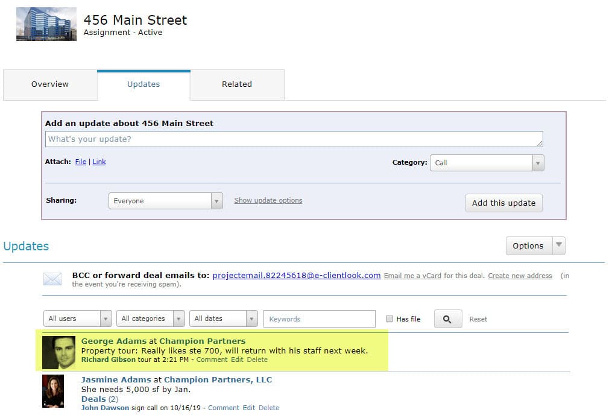Edit the Jasmine Adams call update

248,408
